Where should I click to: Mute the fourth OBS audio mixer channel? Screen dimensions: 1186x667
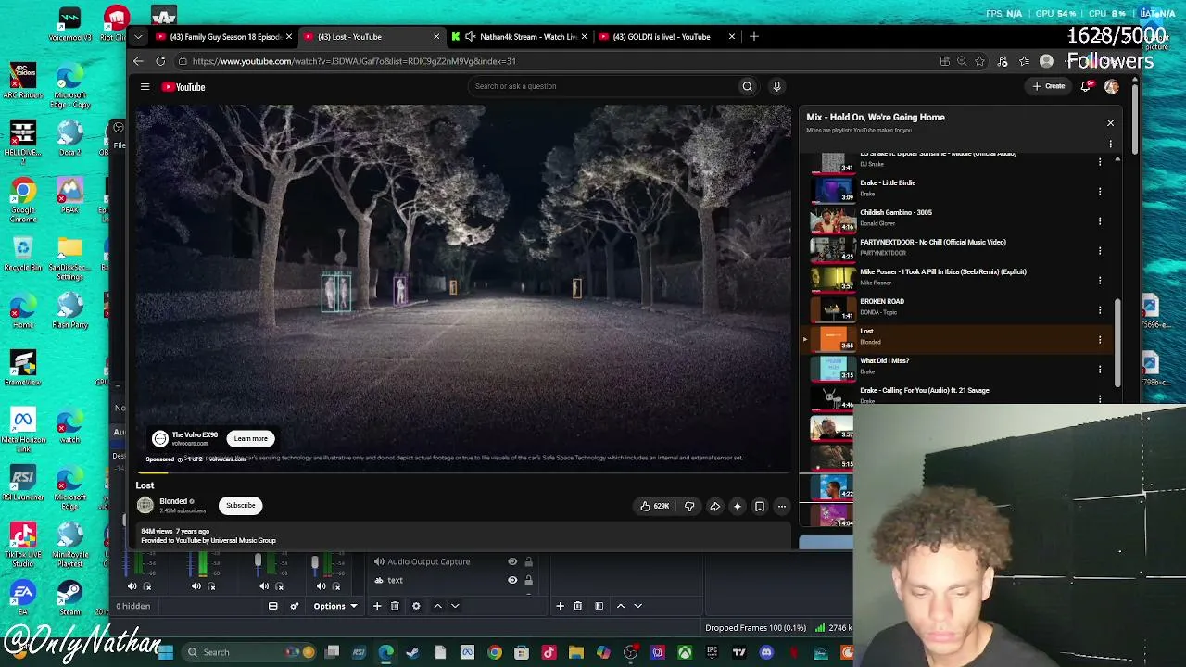pos(322,586)
